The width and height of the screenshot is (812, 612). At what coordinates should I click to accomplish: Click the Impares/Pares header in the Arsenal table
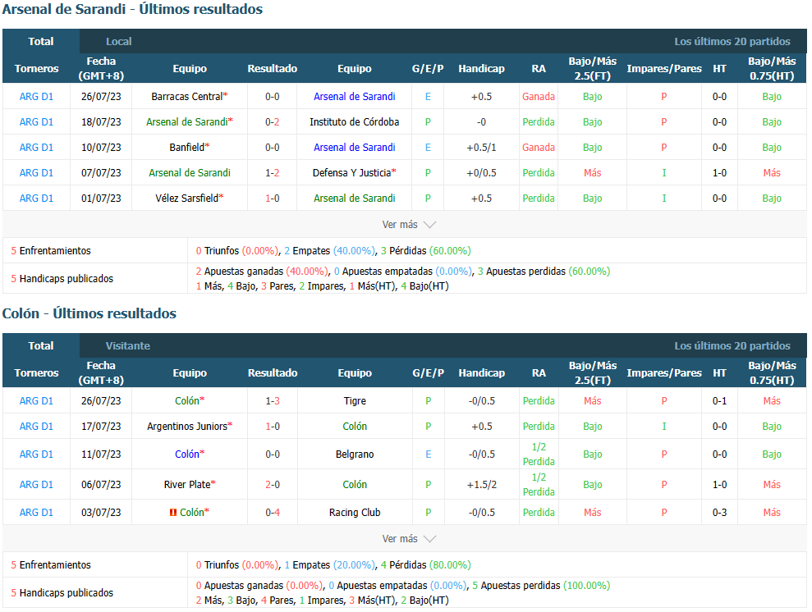664,68
